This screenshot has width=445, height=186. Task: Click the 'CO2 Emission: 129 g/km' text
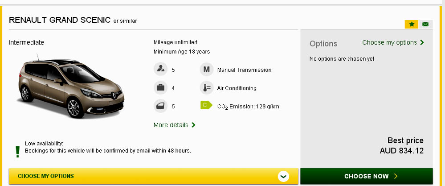(x=248, y=107)
